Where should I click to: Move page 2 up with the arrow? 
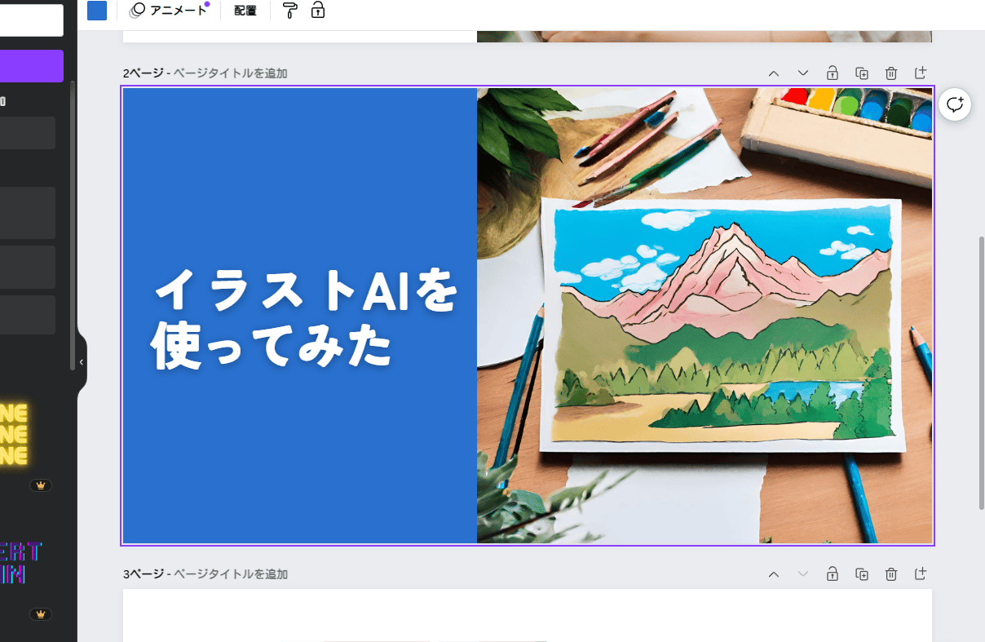click(774, 73)
